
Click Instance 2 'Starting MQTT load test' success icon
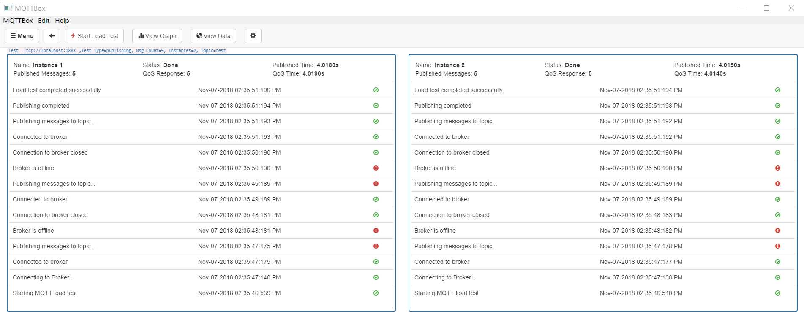[x=778, y=293]
